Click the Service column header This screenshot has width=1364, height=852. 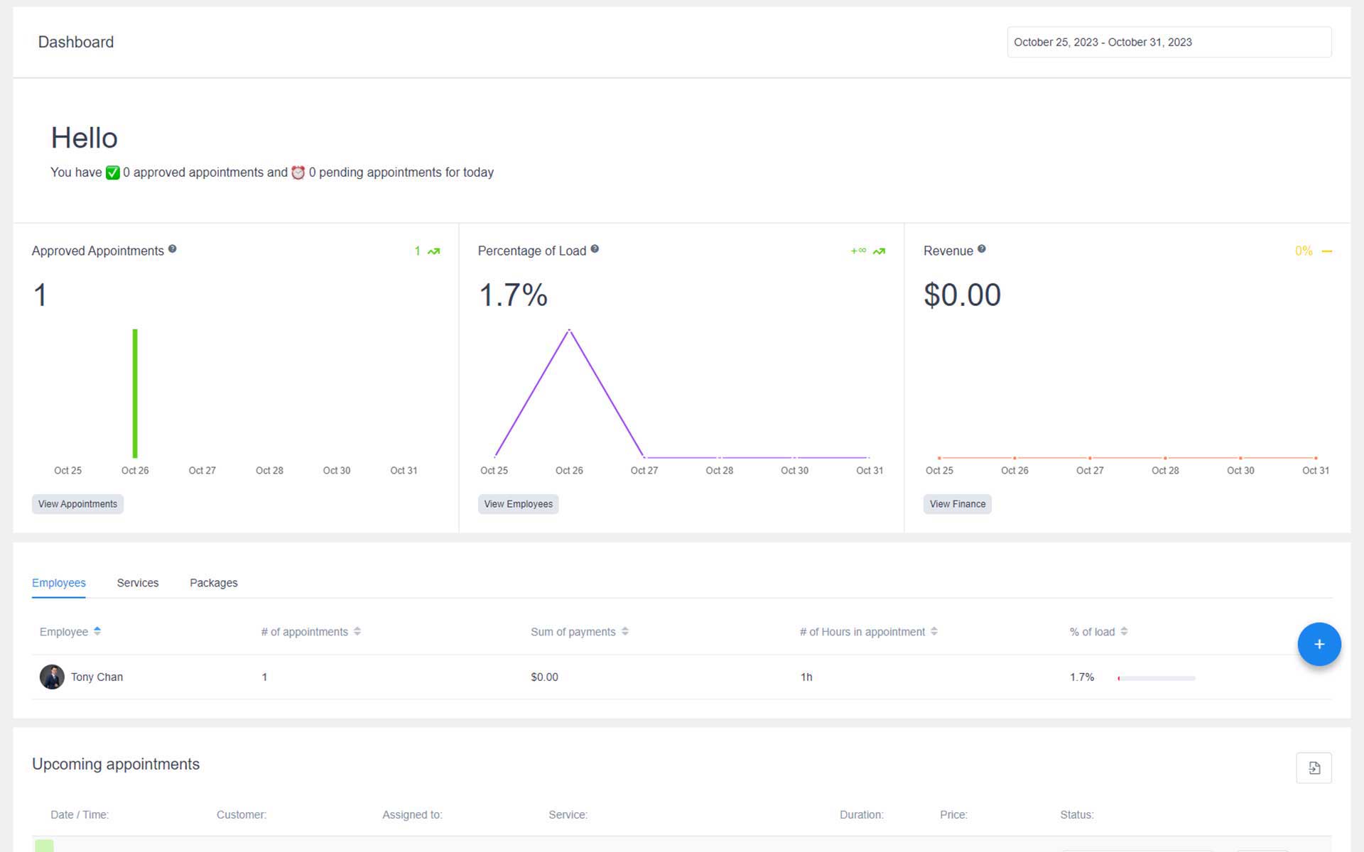pyautogui.click(x=568, y=814)
